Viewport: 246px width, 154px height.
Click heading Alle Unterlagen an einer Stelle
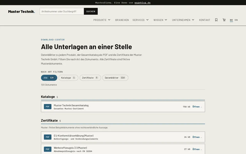point(86,47)
